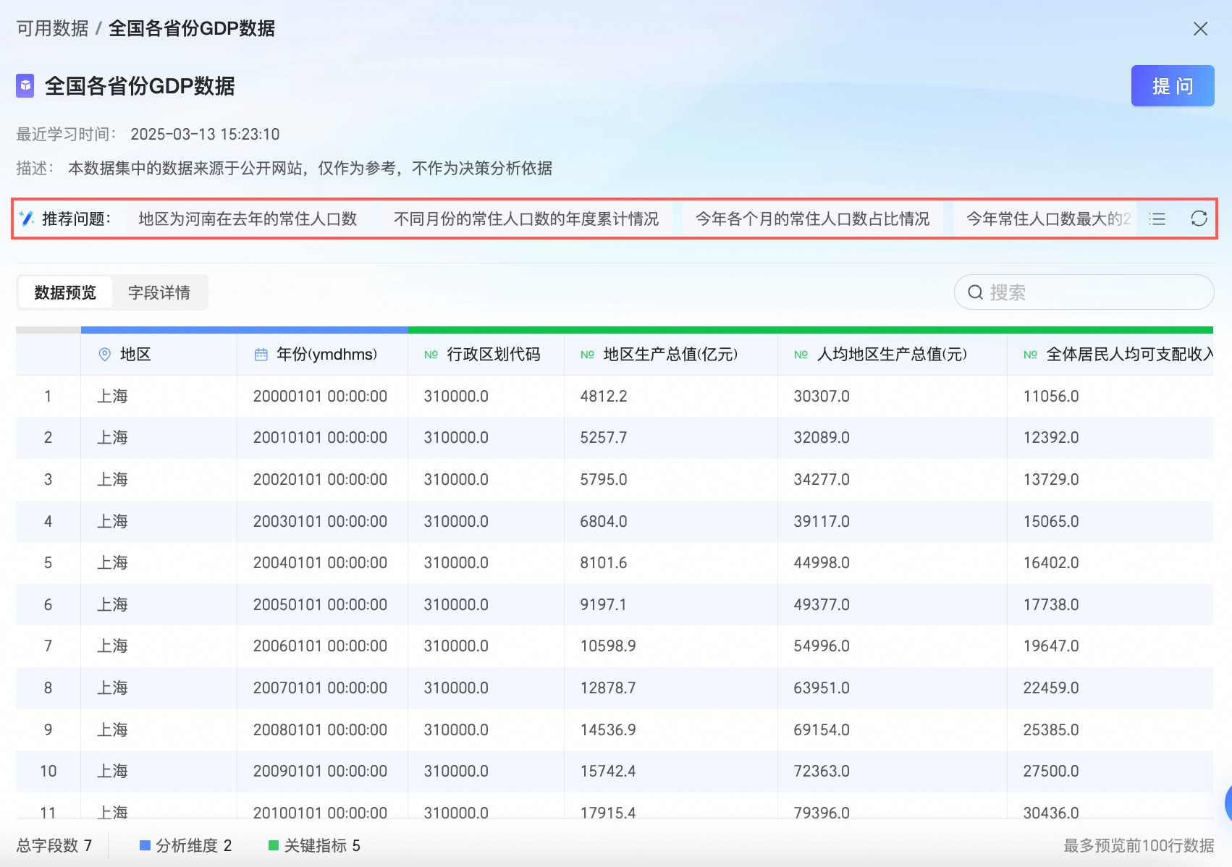Image resolution: width=1232 pixels, height=867 pixels.
Task: Switch to the 字段详情 tab
Action: click(x=159, y=292)
